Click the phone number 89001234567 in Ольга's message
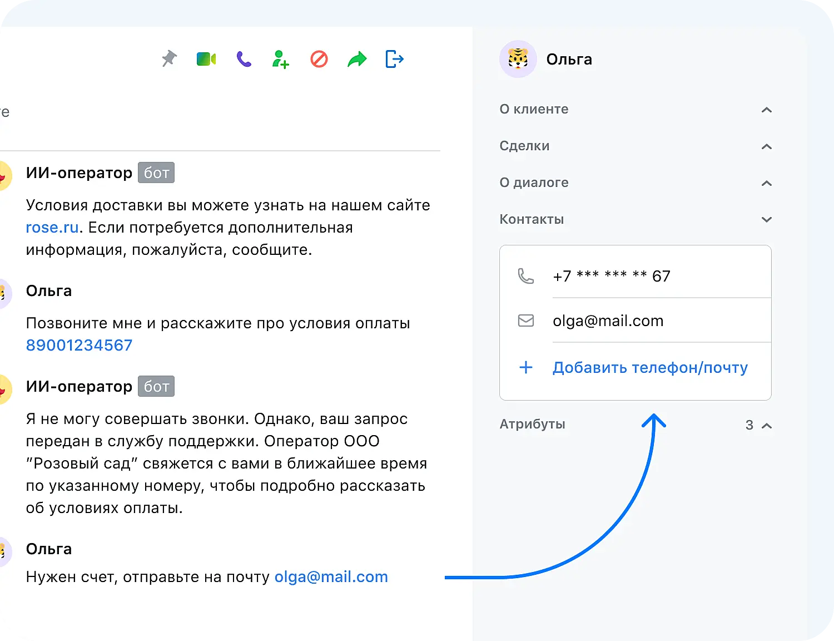Viewport: 834px width, 641px height. click(x=79, y=345)
